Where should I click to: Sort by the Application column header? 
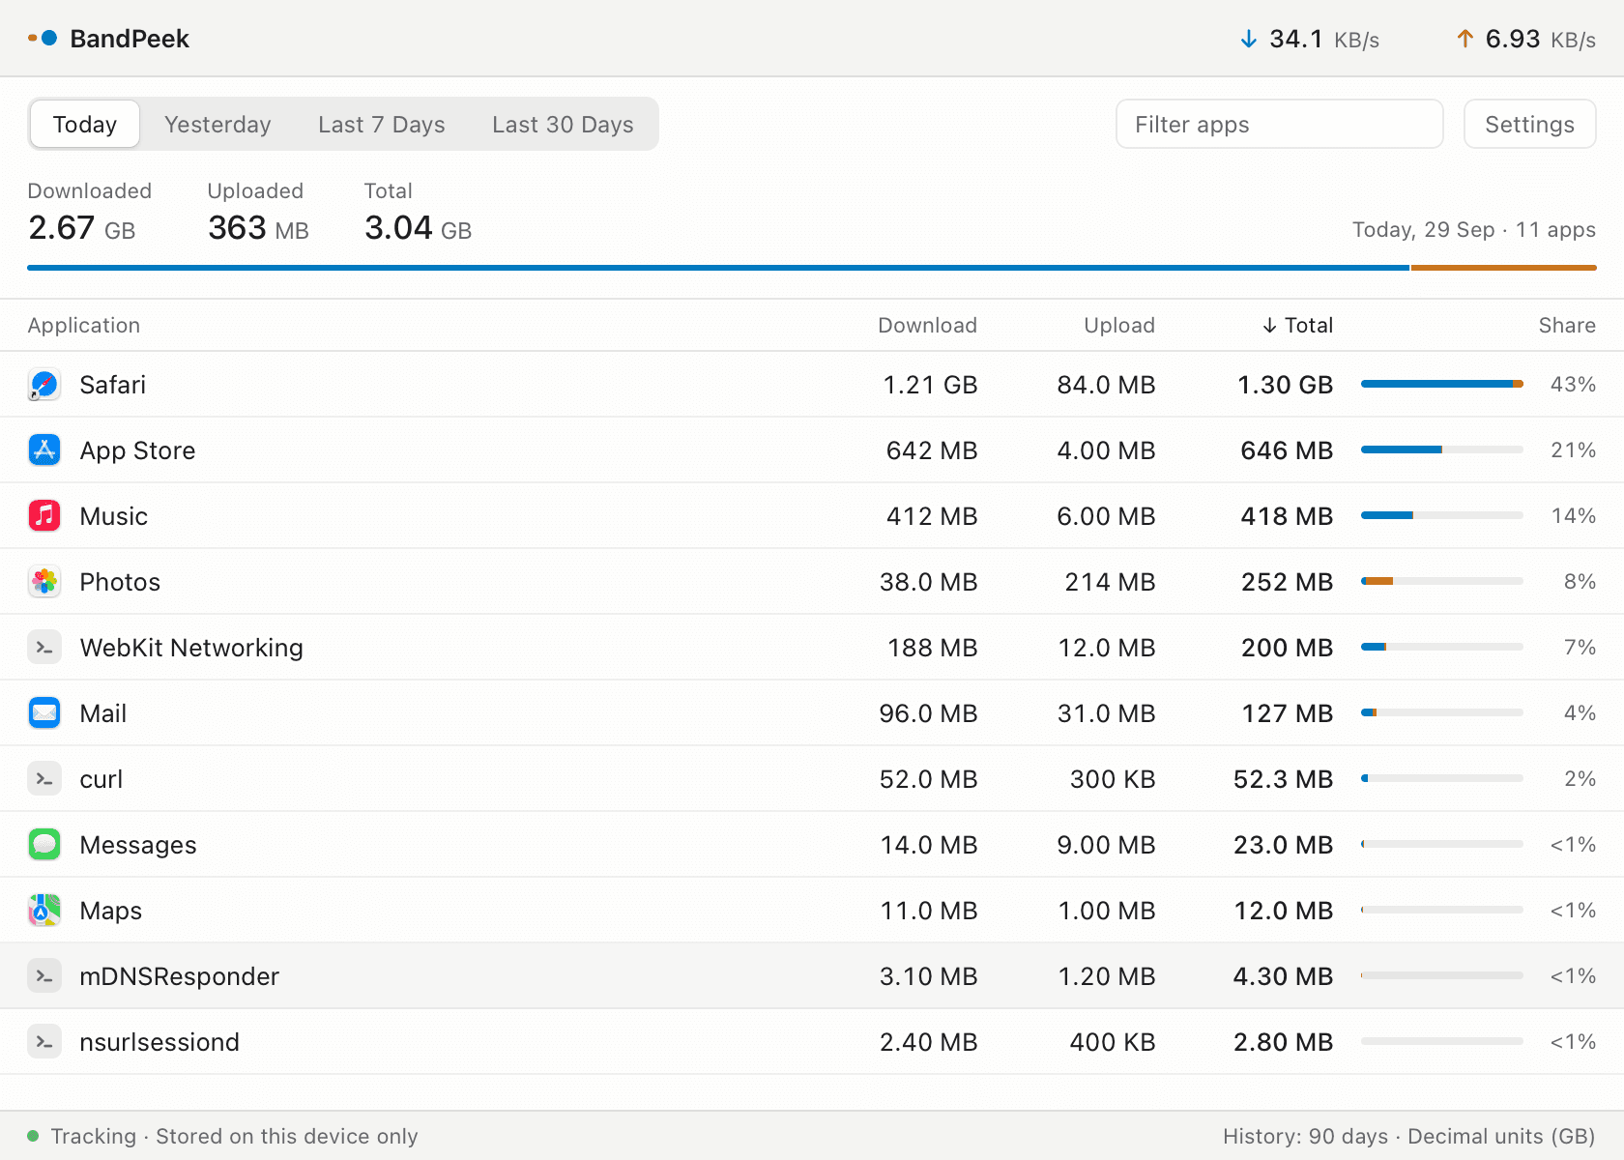pyautogui.click(x=84, y=326)
